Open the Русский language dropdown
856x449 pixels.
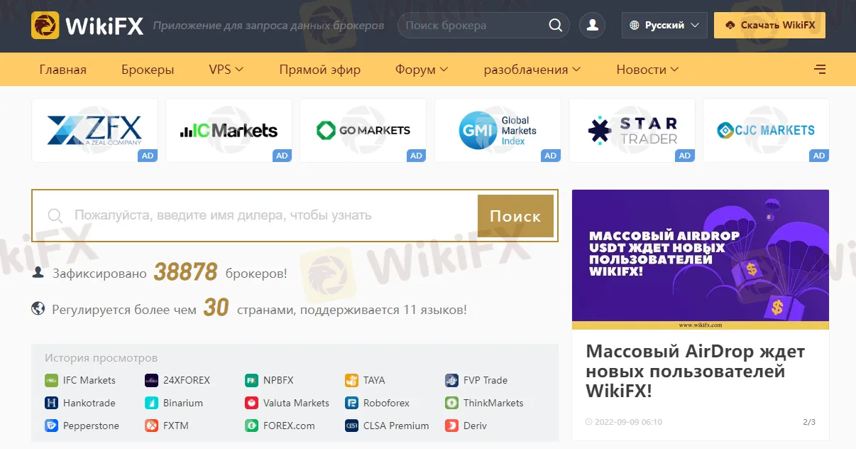tap(664, 26)
